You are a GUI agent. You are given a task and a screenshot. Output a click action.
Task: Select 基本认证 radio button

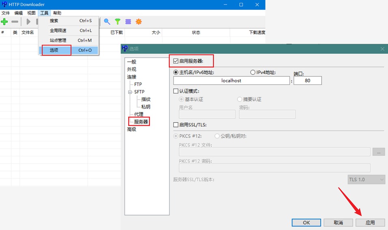point(181,99)
